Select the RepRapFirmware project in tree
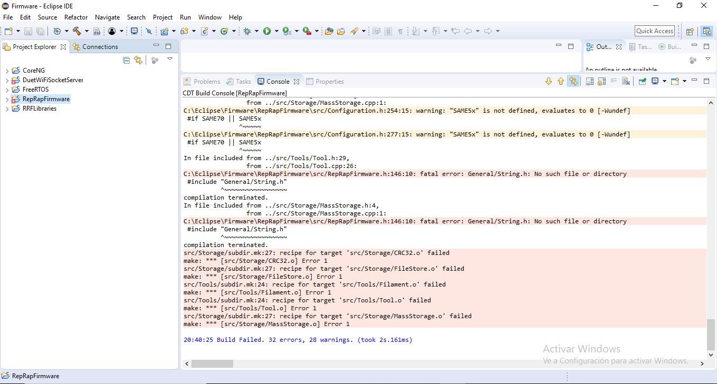717x384 pixels. 46,99
